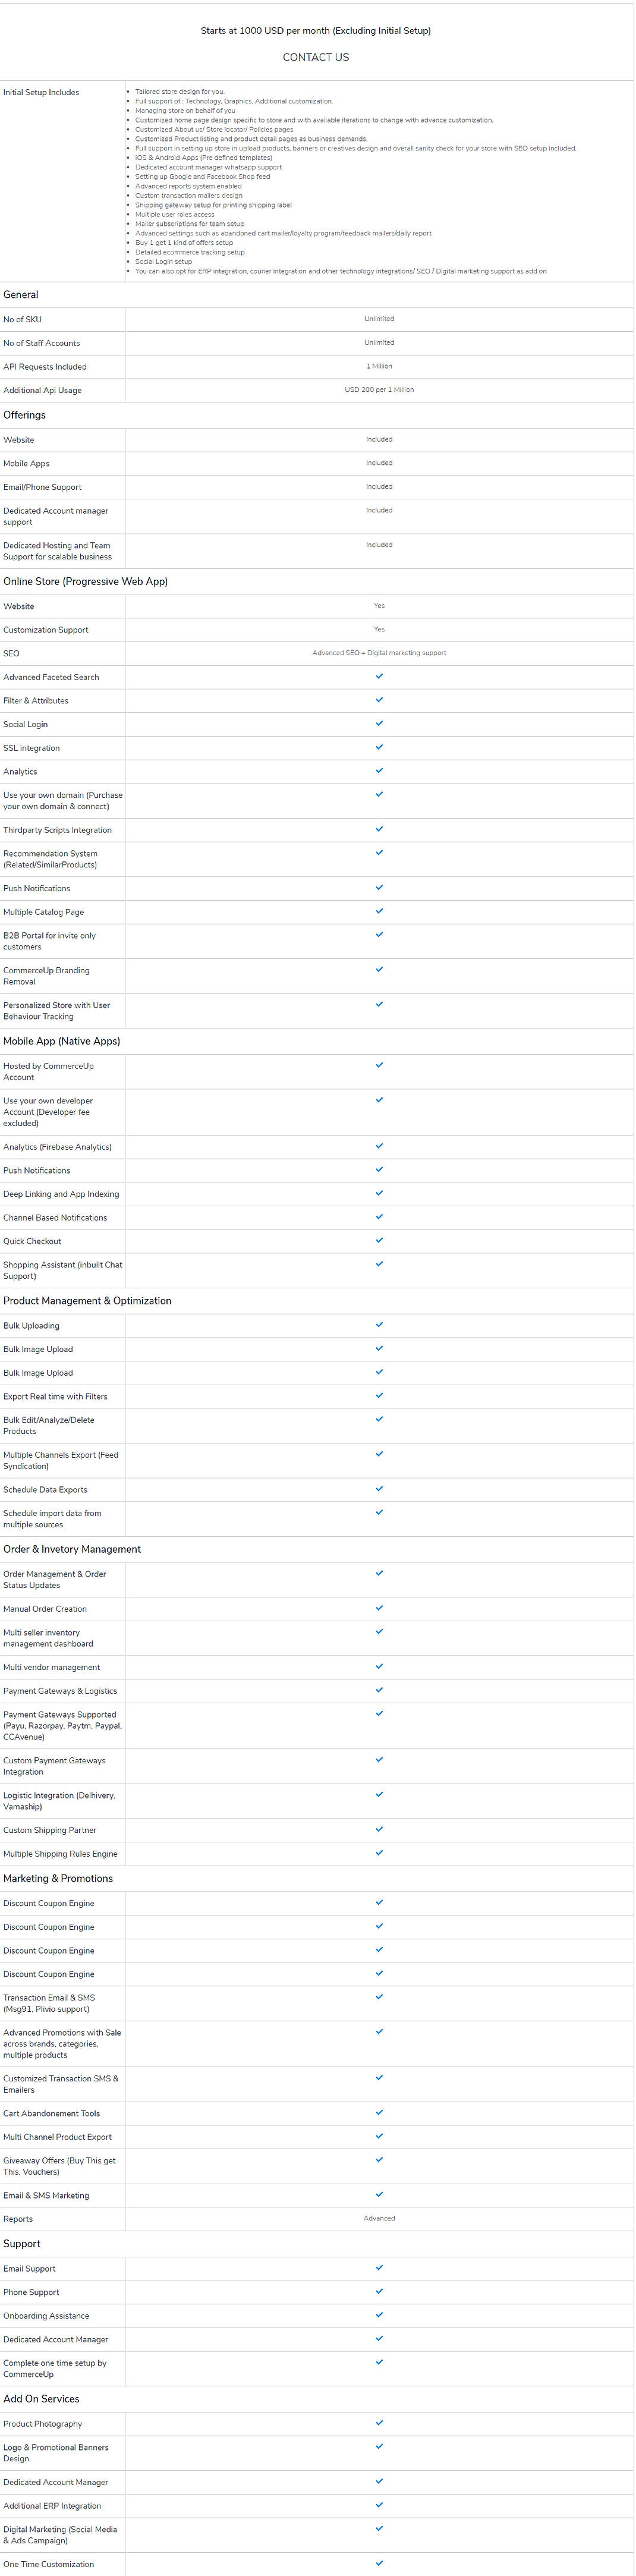
Task: Toggle the SSL integration checkmark
Action: click(x=379, y=747)
